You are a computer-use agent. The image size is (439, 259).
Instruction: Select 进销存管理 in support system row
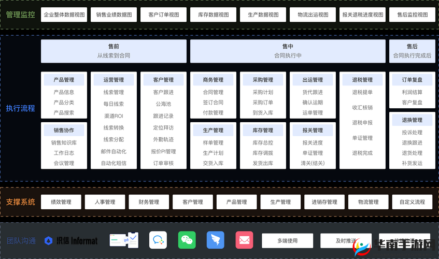[324, 202]
